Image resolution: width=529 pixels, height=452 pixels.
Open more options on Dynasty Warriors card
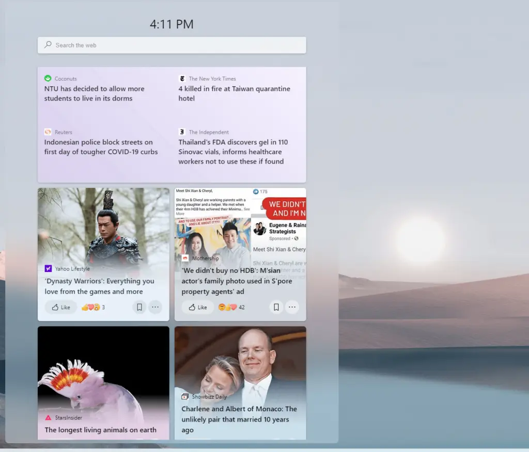[x=155, y=307]
